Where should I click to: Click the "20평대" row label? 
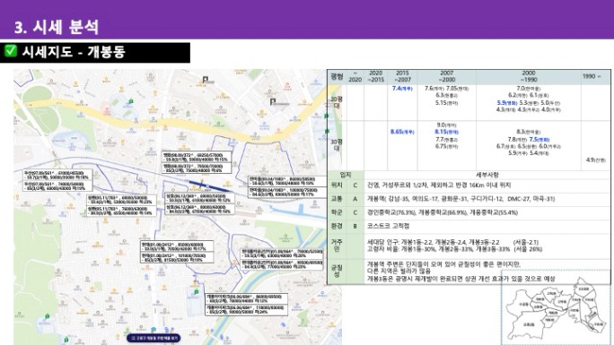coord(337,102)
